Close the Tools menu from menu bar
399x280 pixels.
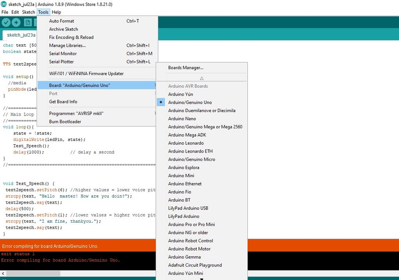(43, 12)
